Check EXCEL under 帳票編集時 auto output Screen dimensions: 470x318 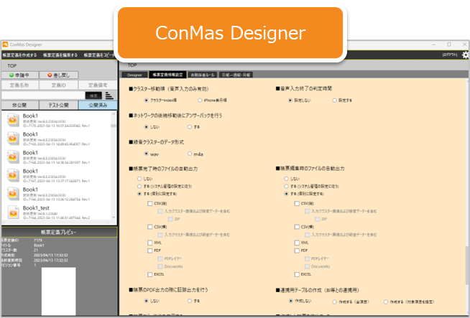pyautogui.click(x=296, y=273)
